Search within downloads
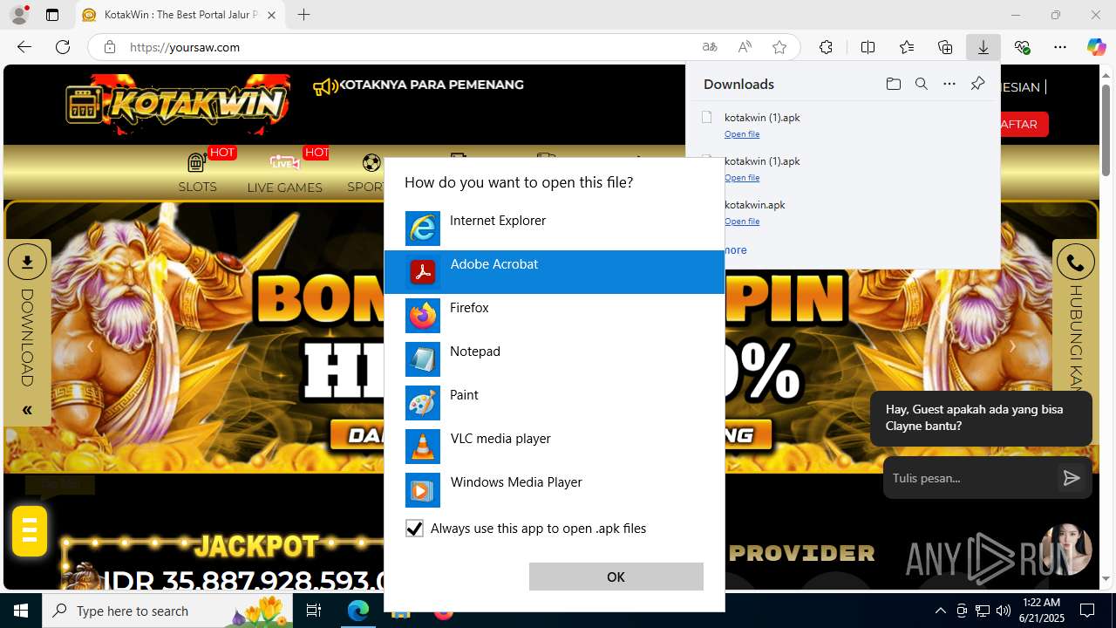 pos(921,84)
